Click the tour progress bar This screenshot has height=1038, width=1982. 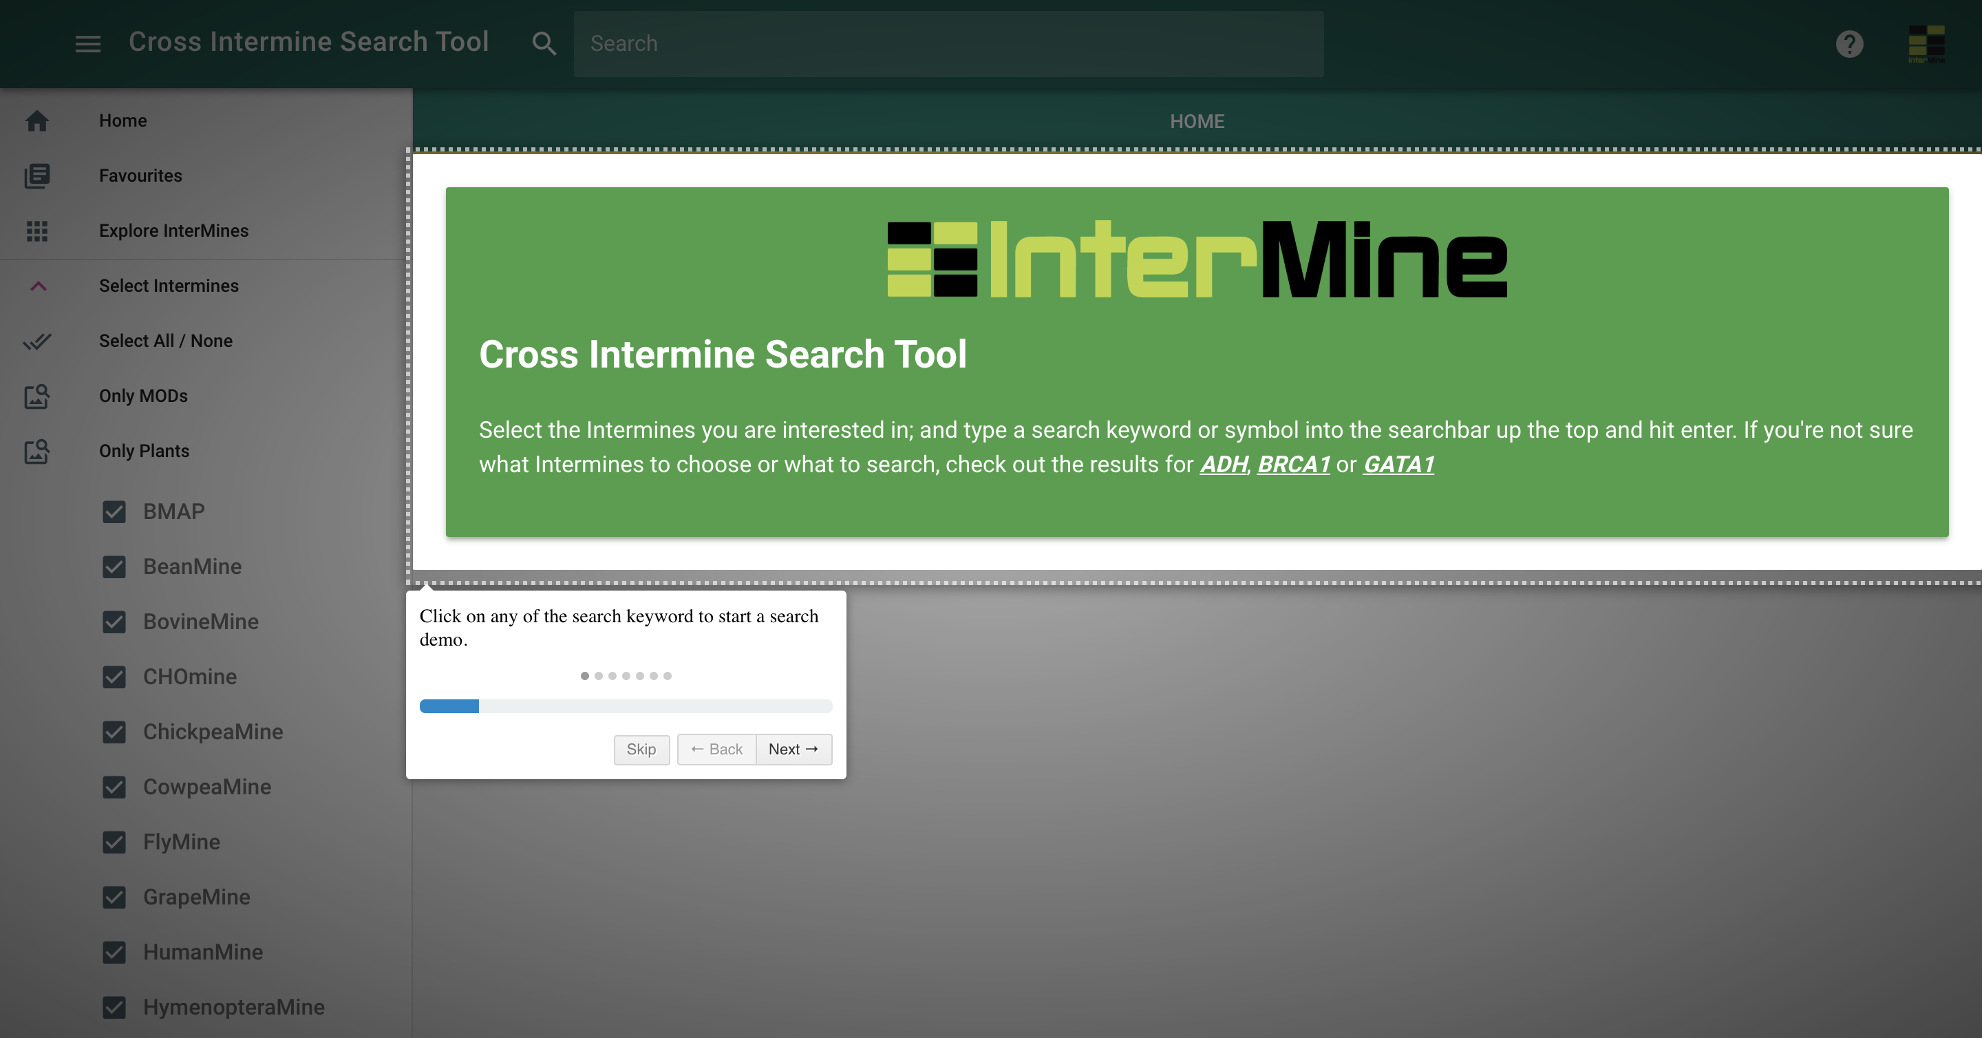point(625,706)
